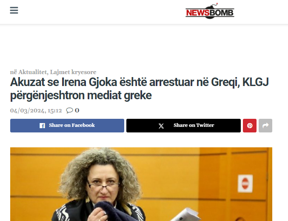288x221 pixels.
Task: Click the NEWS part of logo
Action: point(198,13)
